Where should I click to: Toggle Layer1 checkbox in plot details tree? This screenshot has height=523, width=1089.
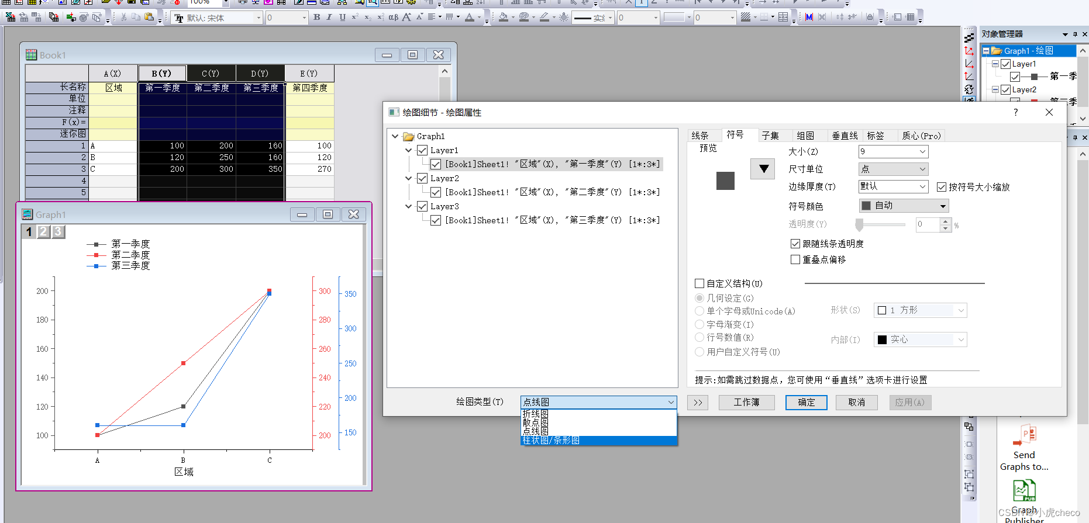422,150
